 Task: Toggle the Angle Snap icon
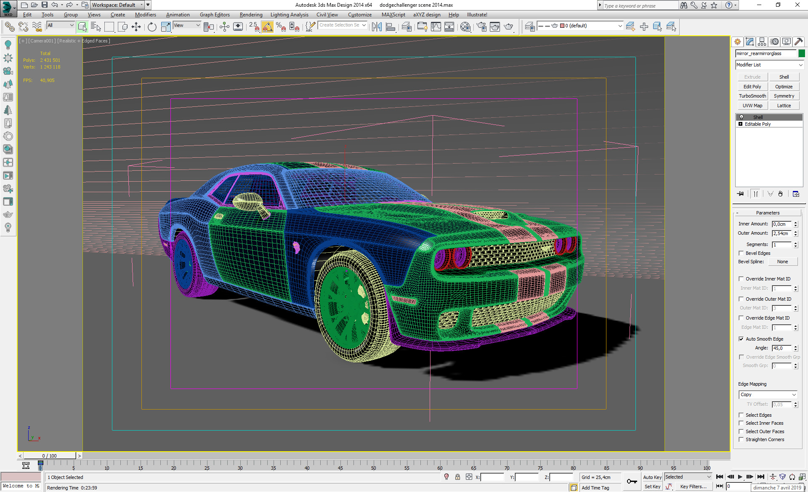[267, 27]
